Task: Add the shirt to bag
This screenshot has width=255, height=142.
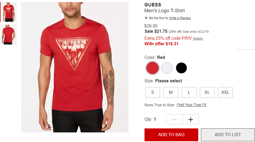Action: [x=171, y=135]
